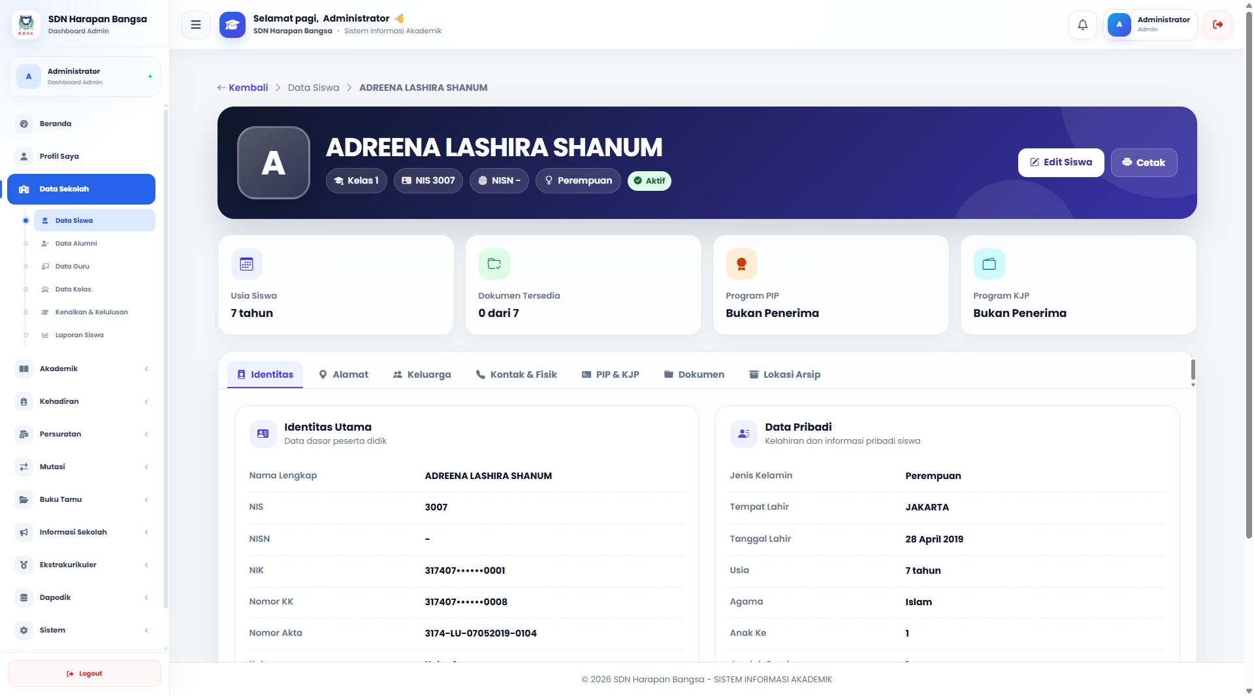Viewport: 1254px width, 696px height.
Task: Expand the Dapodik menu
Action: point(81,597)
